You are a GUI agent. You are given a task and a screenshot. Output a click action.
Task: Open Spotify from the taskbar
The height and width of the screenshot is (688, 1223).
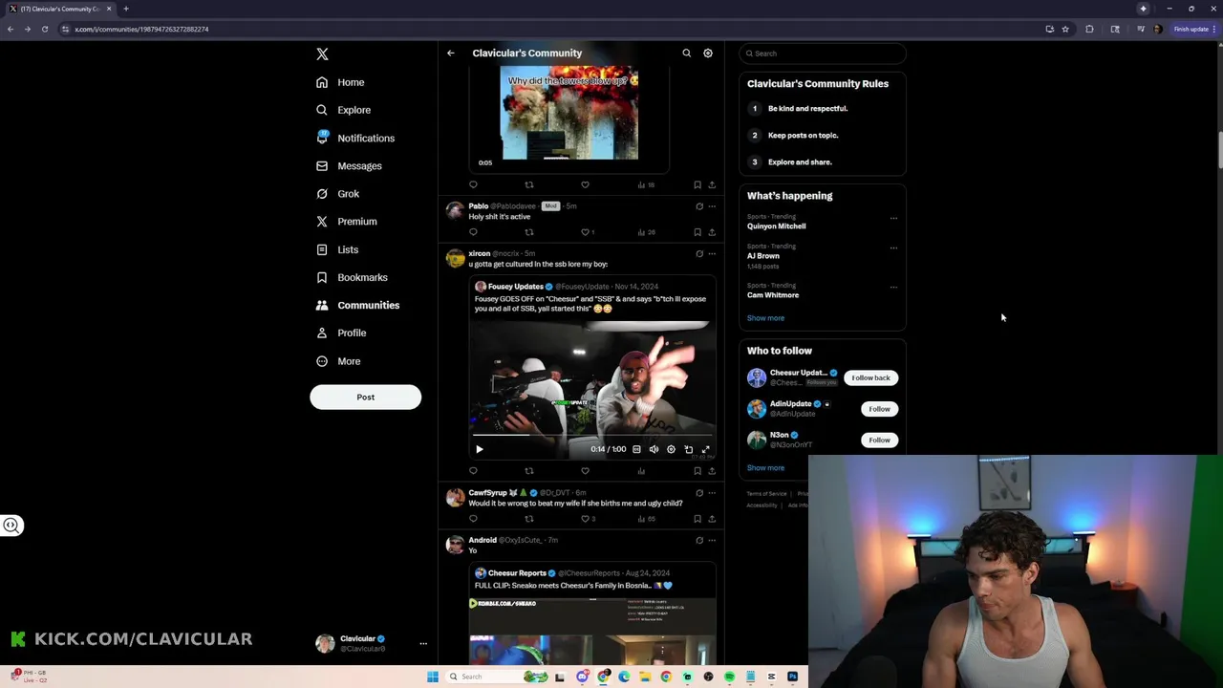729,677
